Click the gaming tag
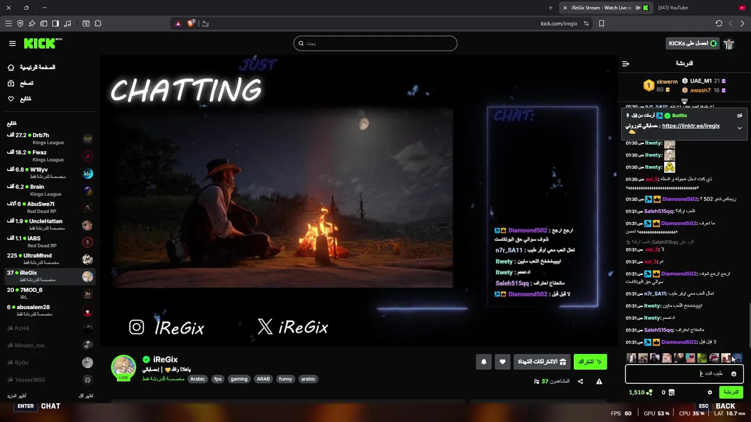 [x=239, y=379]
